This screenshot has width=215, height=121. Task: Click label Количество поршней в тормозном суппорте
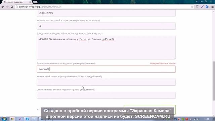[68, 20]
